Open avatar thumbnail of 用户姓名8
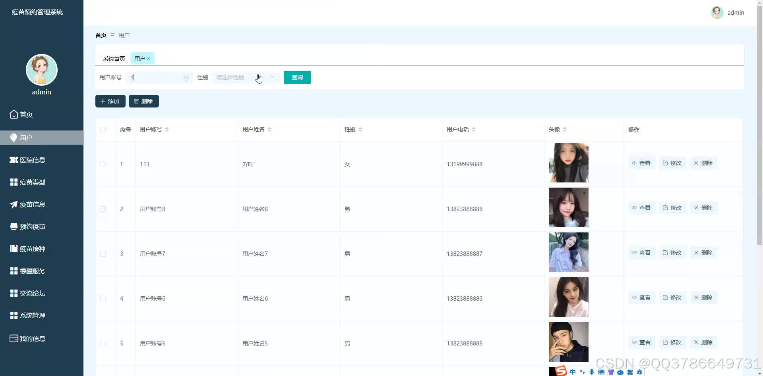 click(x=569, y=207)
